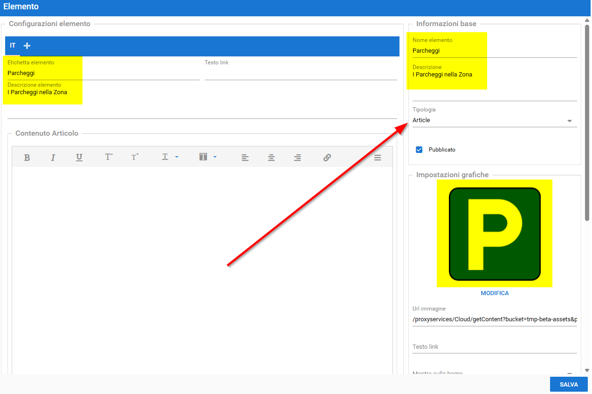The height and width of the screenshot is (394, 592).
Task: Open the editor hamburger menu
Action: click(x=378, y=158)
